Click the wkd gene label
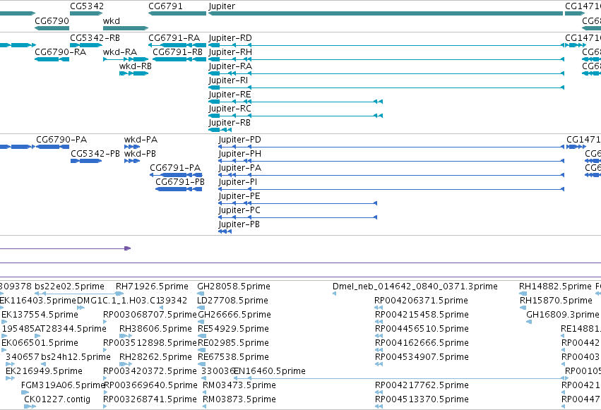601x410 pixels. click(x=112, y=21)
